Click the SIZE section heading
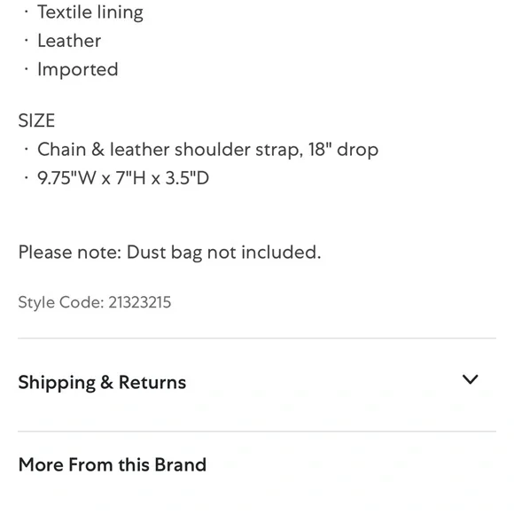 tap(36, 121)
